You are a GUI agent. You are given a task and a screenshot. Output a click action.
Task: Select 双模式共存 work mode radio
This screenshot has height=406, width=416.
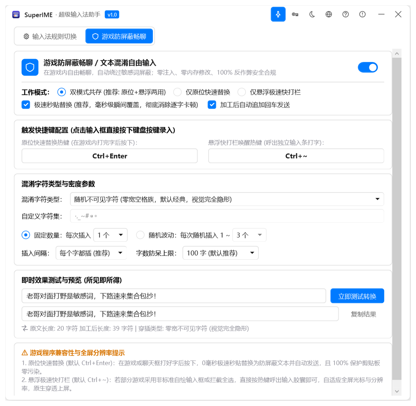coord(62,92)
